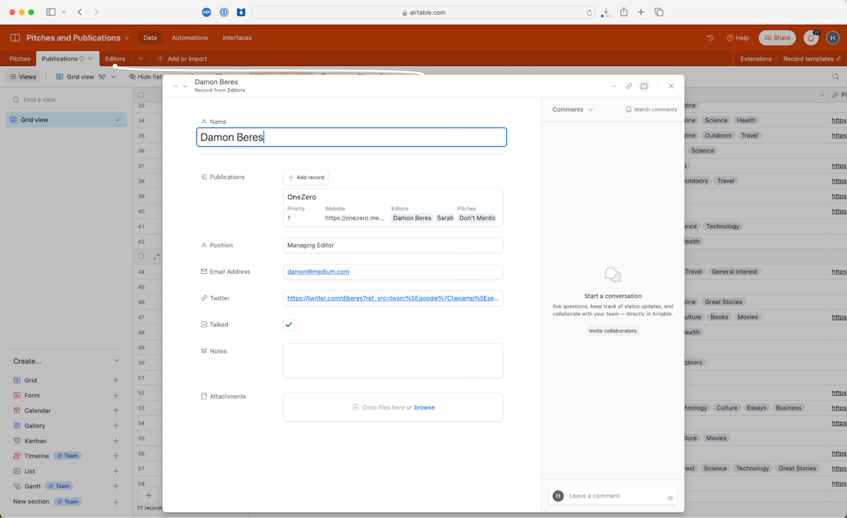Click the browse link in Attachments
The height and width of the screenshot is (518, 847).
pos(424,407)
